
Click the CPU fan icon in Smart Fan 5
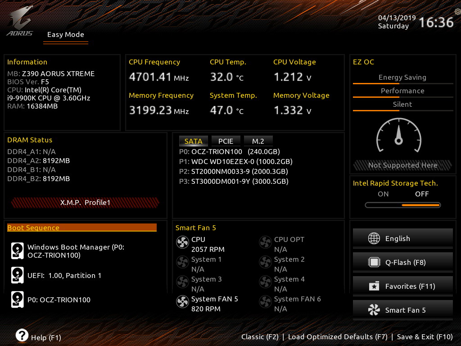[182, 242]
